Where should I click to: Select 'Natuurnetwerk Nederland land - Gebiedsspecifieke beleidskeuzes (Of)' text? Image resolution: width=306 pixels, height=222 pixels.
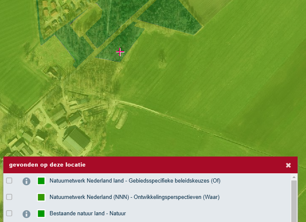pos(135,181)
